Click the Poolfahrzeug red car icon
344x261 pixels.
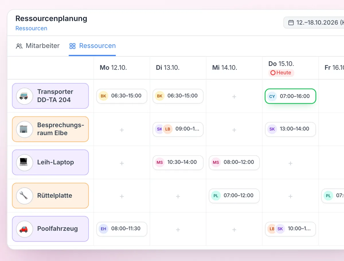coord(24,229)
